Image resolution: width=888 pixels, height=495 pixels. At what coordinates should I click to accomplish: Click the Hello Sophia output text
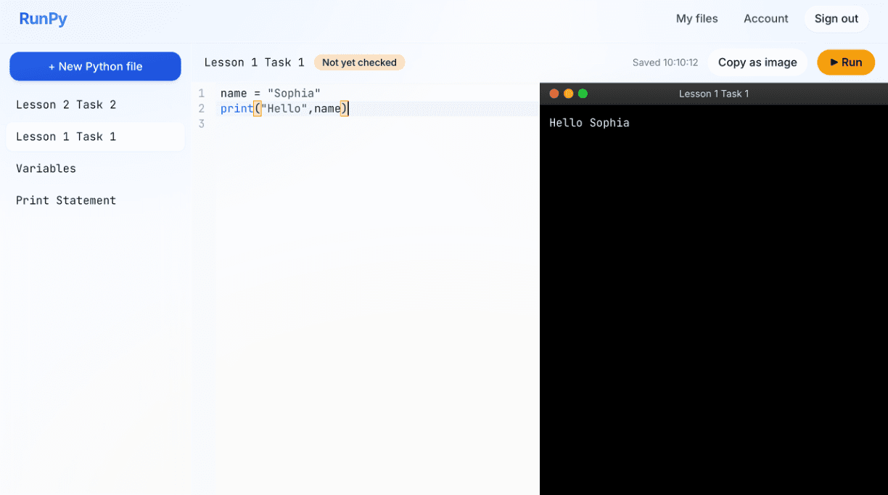pyautogui.click(x=589, y=123)
